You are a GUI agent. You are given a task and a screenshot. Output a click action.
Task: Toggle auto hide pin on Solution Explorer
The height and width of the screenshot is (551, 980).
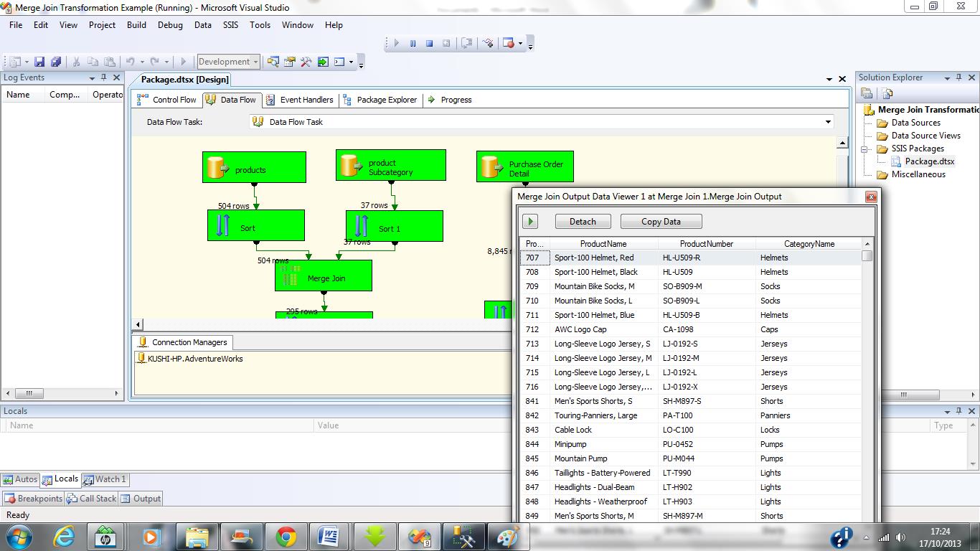pyautogui.click(x=959, y=77)
